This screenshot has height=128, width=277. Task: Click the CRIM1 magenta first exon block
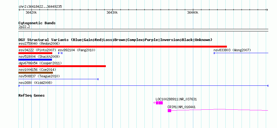click(x=169, y=111)
